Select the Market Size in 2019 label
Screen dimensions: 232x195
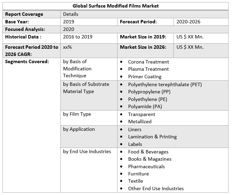click(143, 37)
